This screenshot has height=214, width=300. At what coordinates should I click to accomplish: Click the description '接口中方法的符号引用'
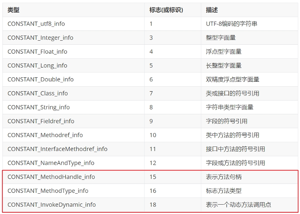click(x=235, y=149)
